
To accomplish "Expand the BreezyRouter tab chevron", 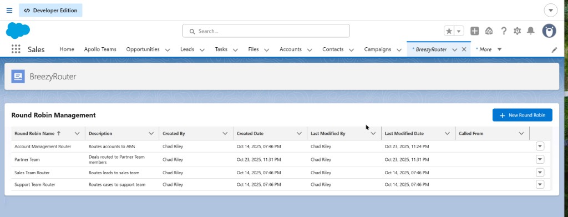I will coord(455,50).
